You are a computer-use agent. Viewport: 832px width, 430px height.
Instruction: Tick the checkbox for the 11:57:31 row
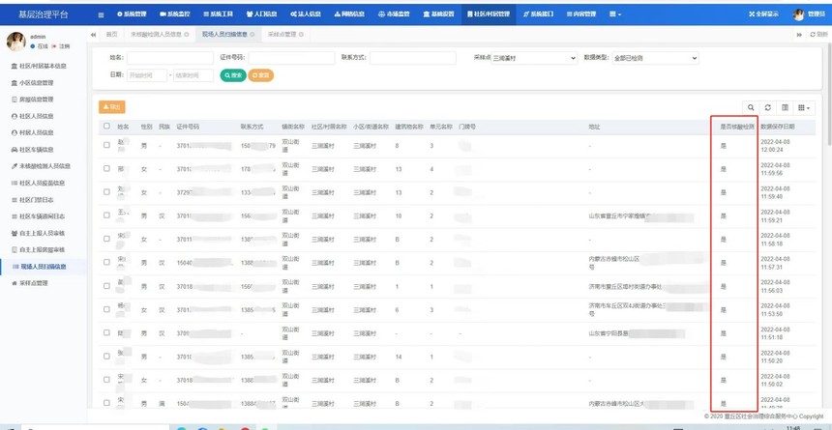point(106,262)
